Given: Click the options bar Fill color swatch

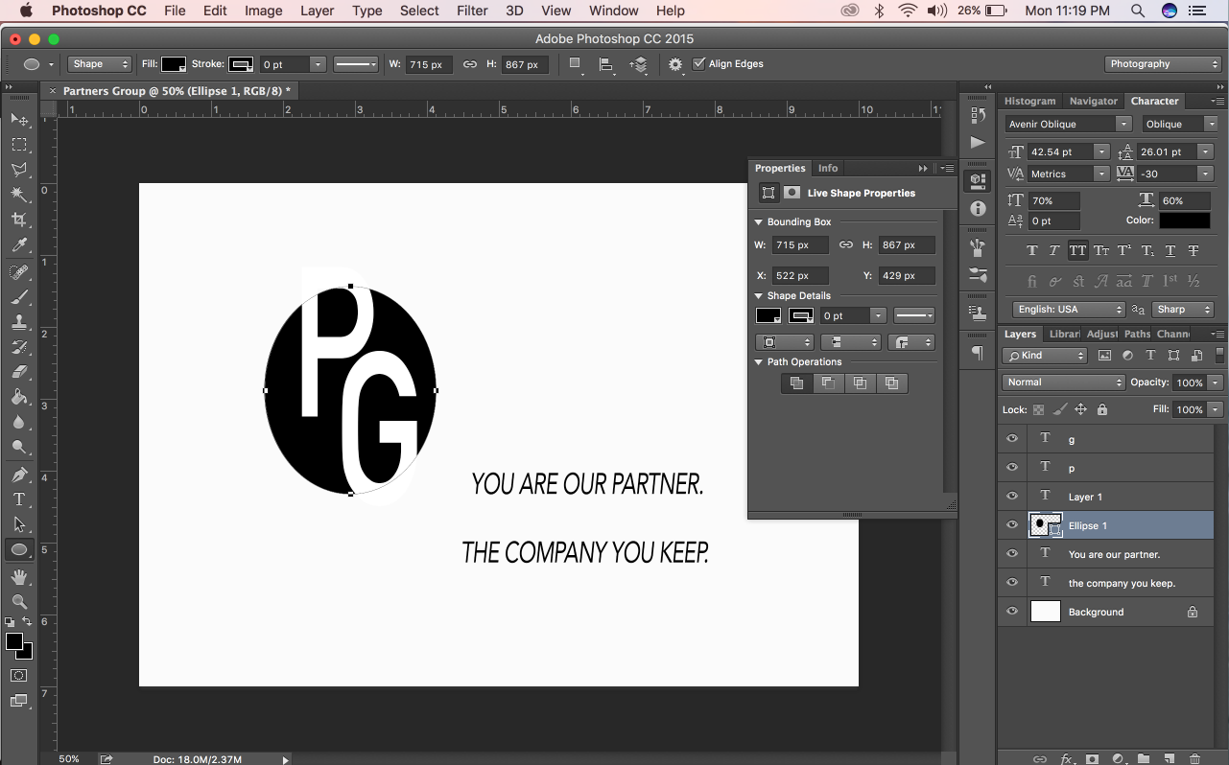Looking at the screenshot, I should [x=174, y=64].
